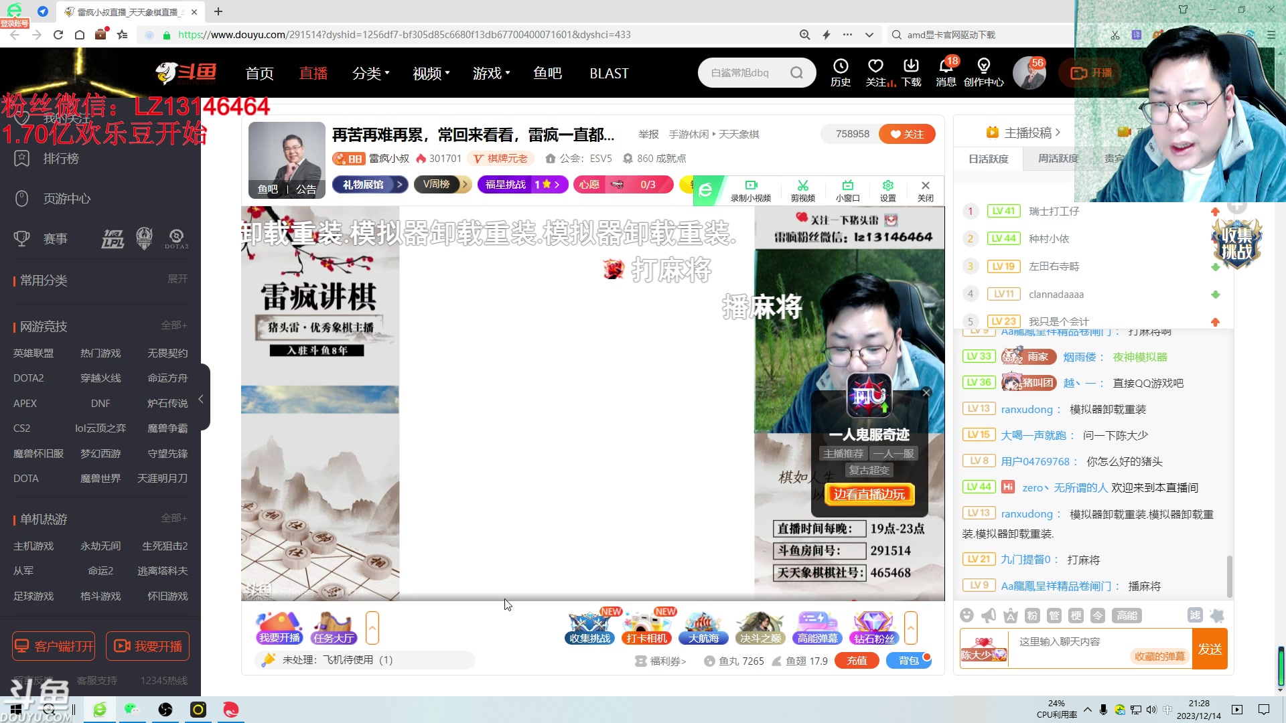
Task: Open the 打卡相机 check-in camera feature
Action: tap(646, 626)
